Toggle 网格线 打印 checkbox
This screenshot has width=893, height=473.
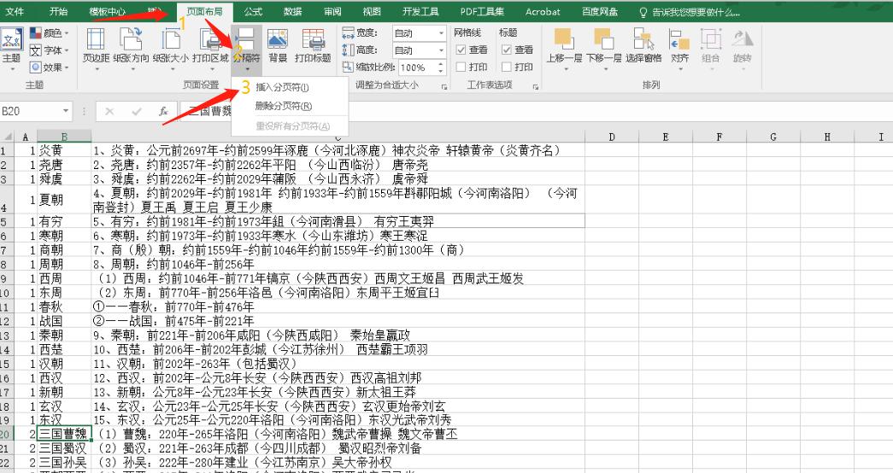pos(461,67)
